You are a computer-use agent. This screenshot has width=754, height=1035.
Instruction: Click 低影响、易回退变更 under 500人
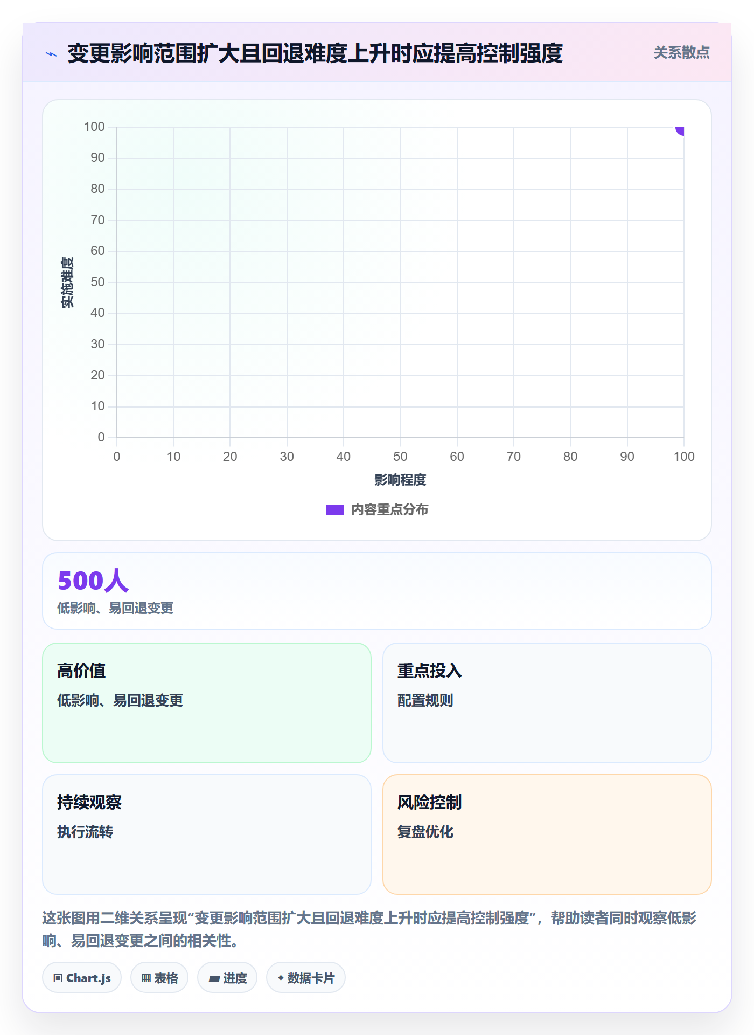pos(115,608)
